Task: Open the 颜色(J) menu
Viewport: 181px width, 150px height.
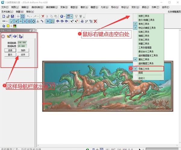Action: click(145, 7)
